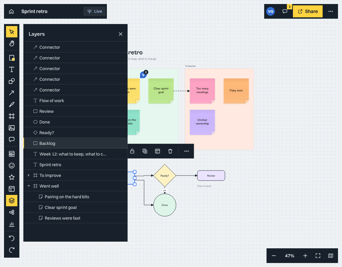
Task: Select the Backlog layer row
Action: point(75,143)
